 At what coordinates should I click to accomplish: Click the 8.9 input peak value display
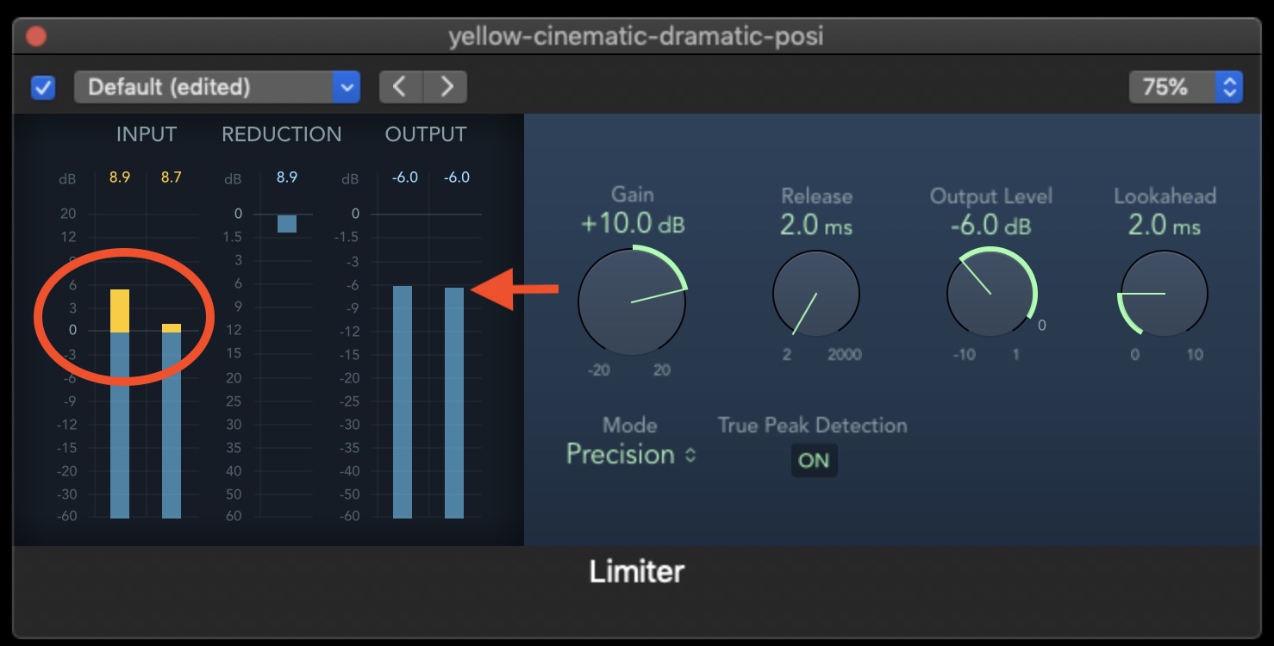[119, 177]
